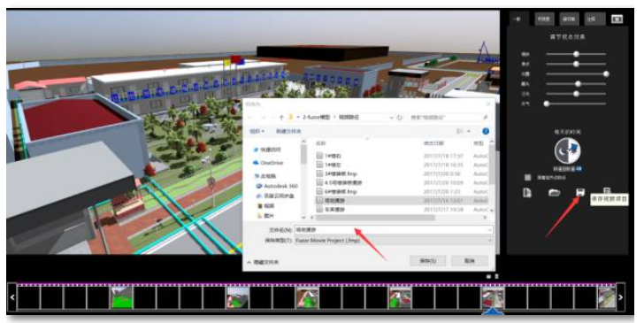Screen dimensions: 644x323
Task: Select 此电脑 in navigation pane
Action: (x=266, y=176)
